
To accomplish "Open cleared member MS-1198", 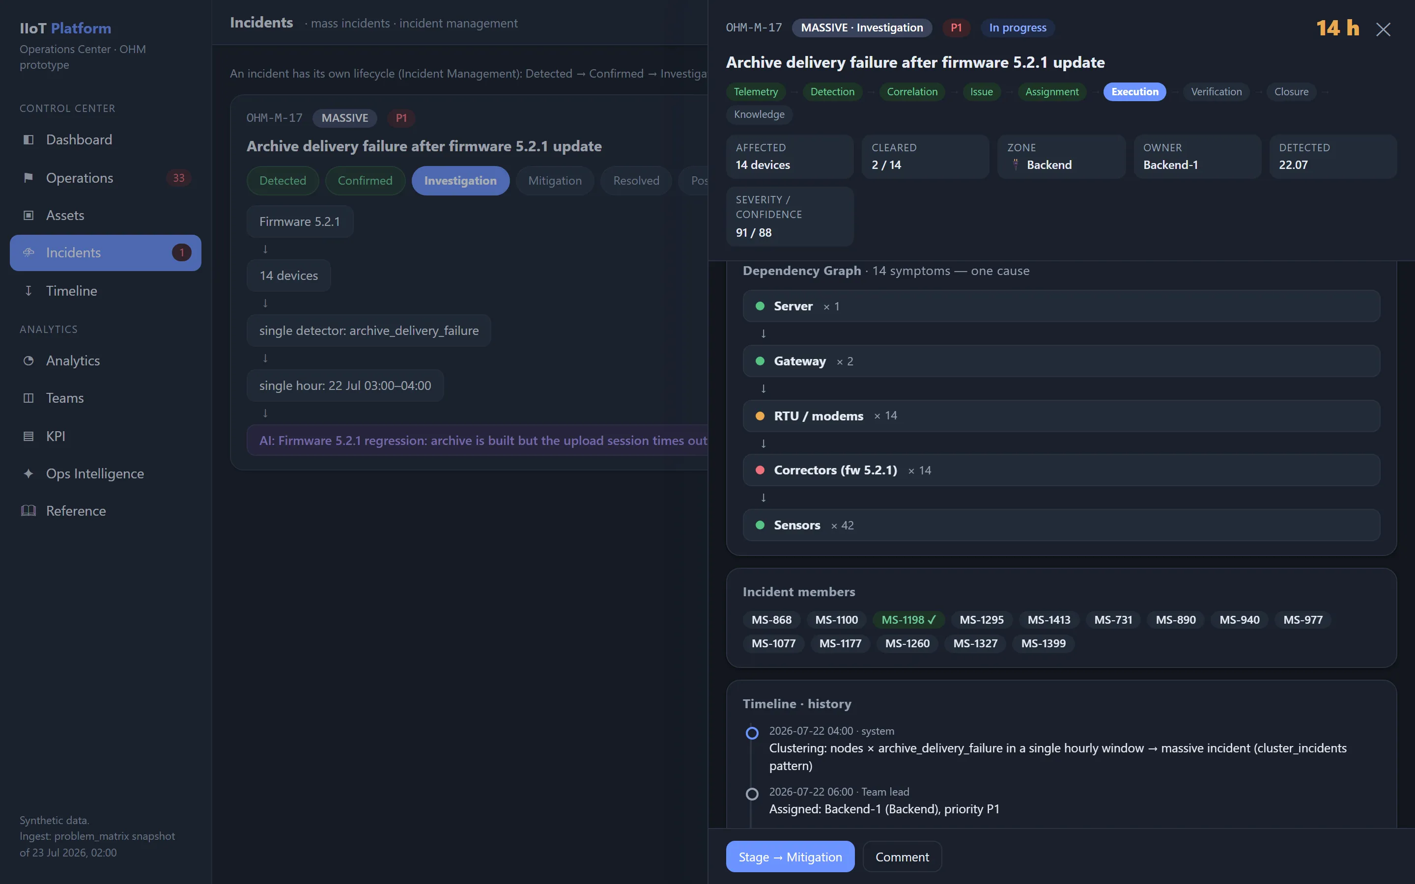I will click(908, 620).
